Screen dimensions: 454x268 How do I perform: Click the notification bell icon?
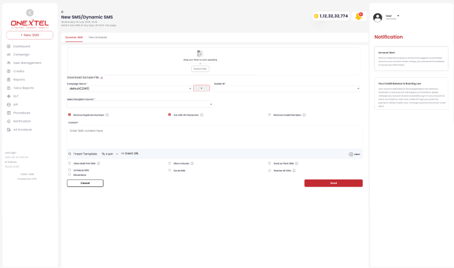point(359,16)
